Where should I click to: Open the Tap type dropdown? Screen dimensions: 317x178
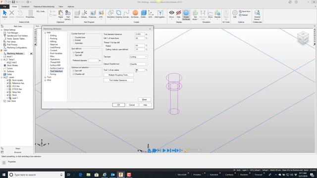139,57
